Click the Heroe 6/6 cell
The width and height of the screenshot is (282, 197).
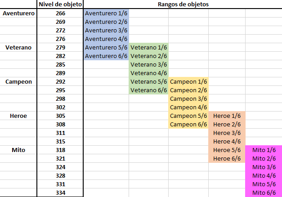227,159
